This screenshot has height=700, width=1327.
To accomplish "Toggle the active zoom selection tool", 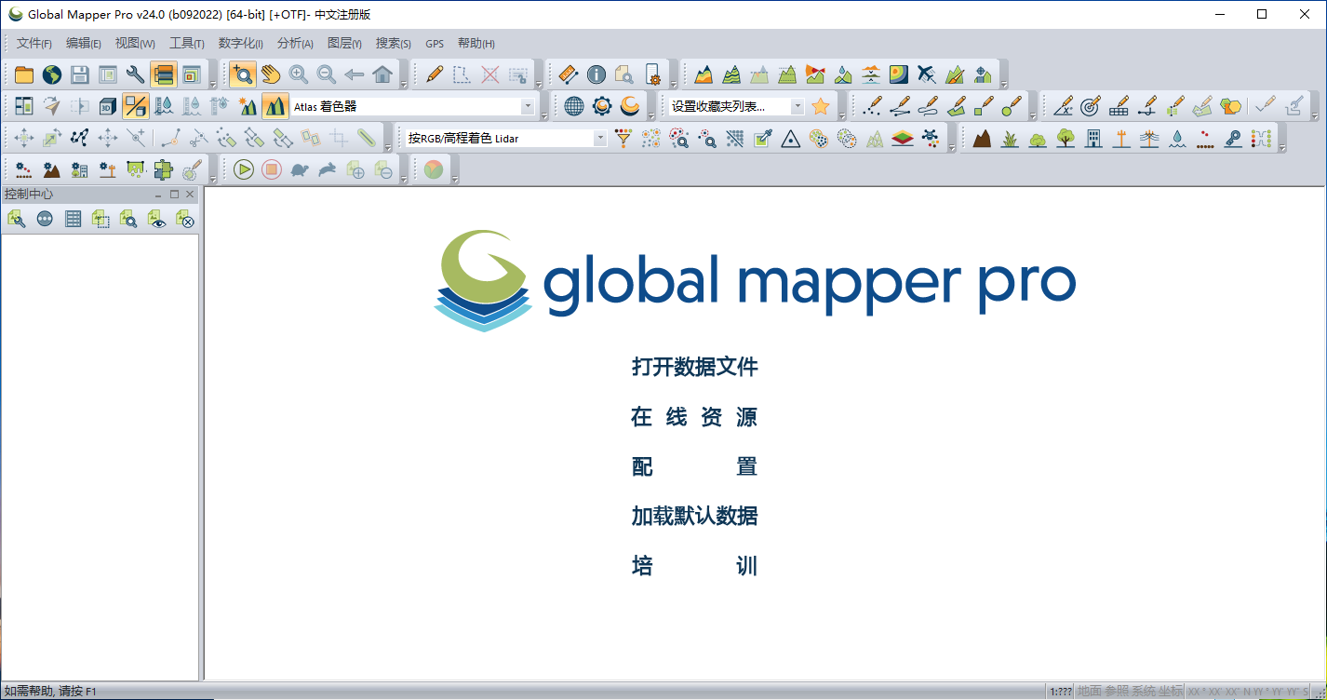I will [243, 74].
